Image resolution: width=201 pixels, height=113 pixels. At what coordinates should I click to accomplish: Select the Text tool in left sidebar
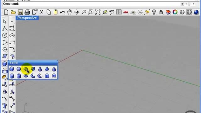pyautogui.click(x=5, y=106)
